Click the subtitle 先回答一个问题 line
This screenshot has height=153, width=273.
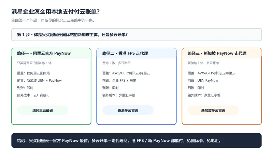click(53, 20)
